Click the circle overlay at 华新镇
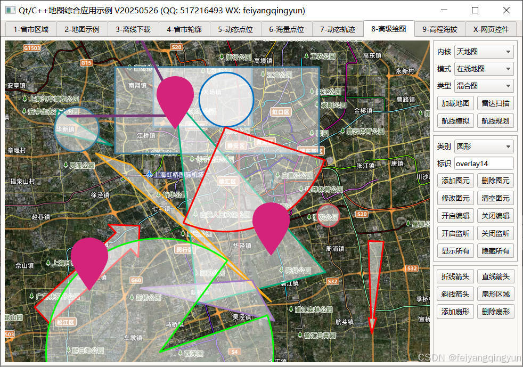Screen dimensions: 523x367 (77, 129)
